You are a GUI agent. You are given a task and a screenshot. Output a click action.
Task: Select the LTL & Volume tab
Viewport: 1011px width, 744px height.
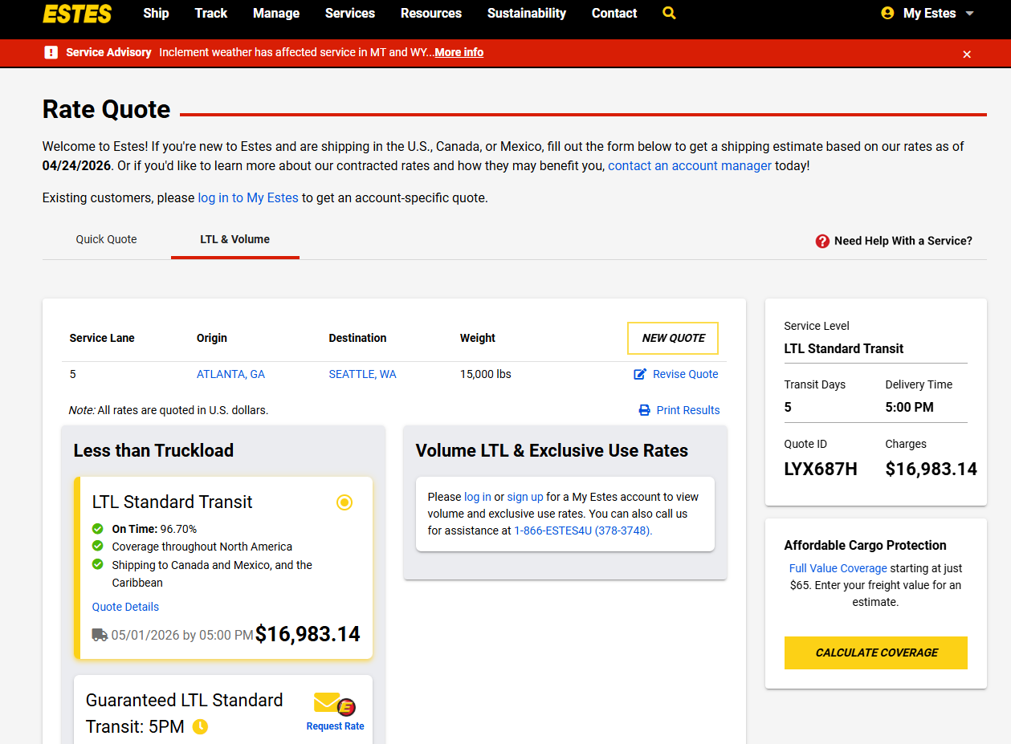[235, 239]
